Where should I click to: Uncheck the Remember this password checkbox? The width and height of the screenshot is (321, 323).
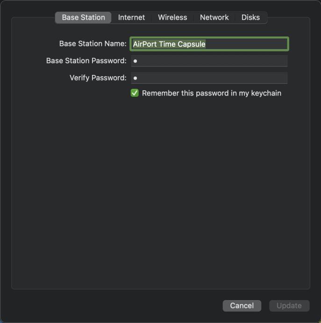pyautogui.click(x=135, y=93)
